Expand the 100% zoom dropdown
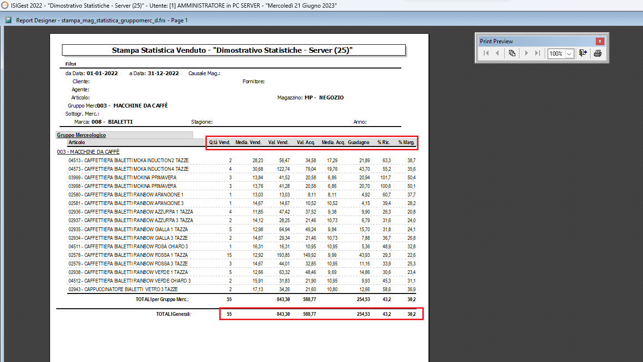 [x=569, y=54]
